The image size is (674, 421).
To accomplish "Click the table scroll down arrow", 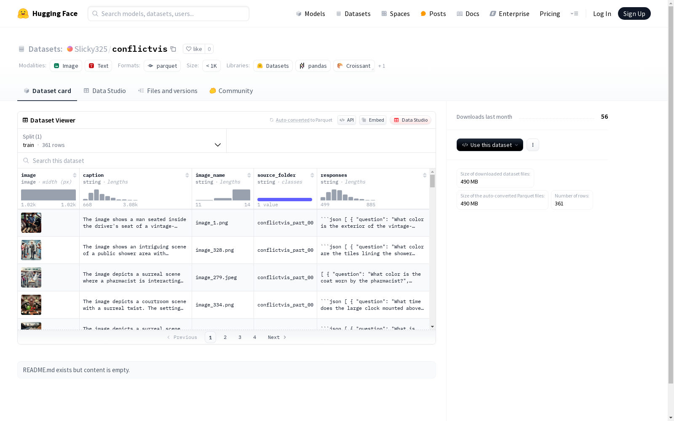I will tap(432, 327).
